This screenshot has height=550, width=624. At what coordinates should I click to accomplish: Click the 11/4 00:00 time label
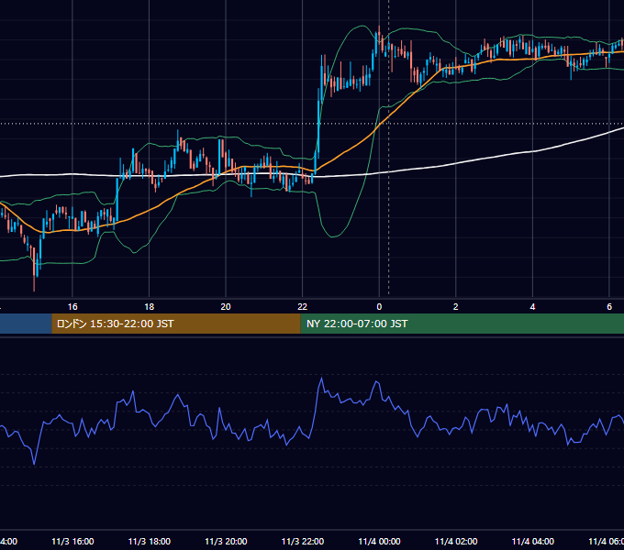pos(379,541)
